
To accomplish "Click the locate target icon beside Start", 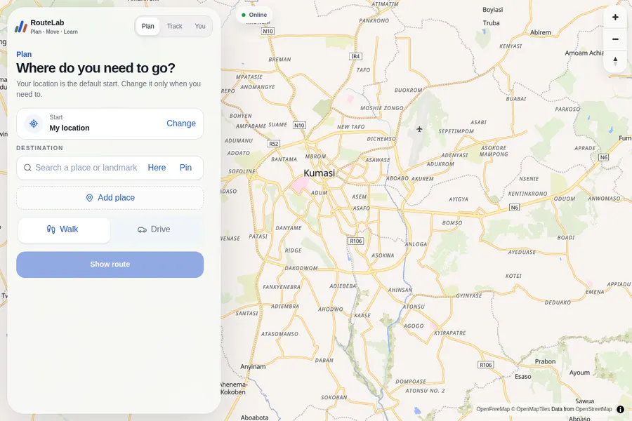I will [34, 123].
